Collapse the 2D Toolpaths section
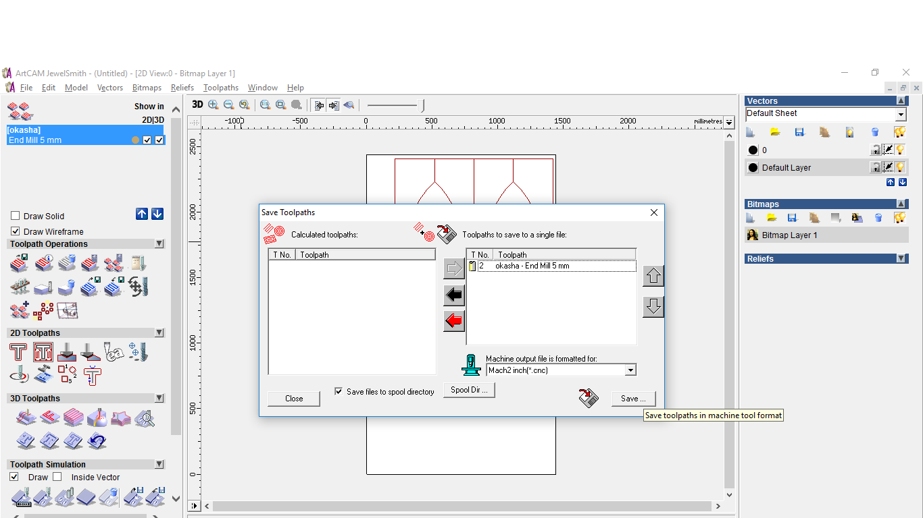923x518 pixels. point(159,333)
